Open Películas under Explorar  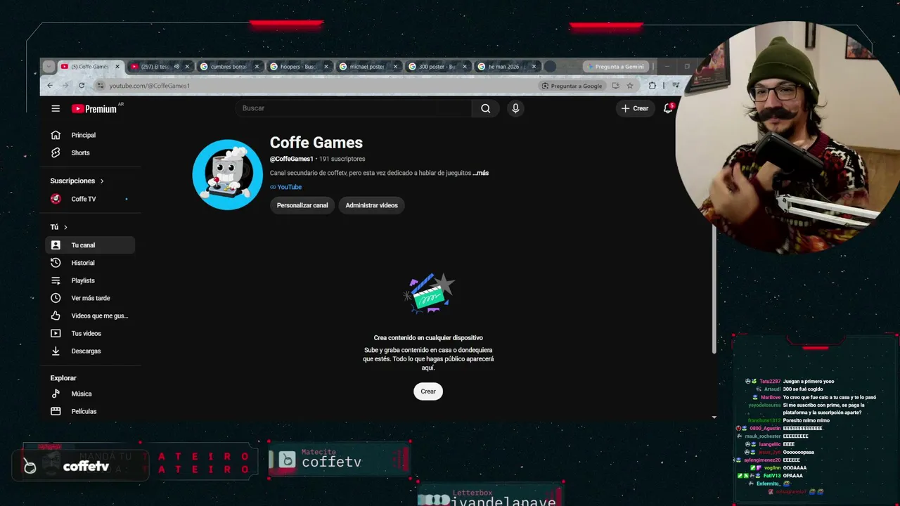(90, 411)
